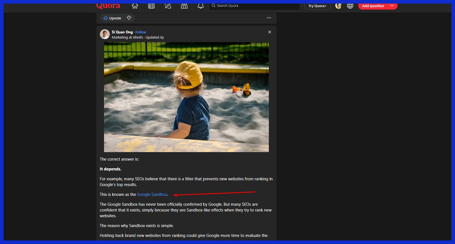Click the Try Quora+ button

click(317, 6)
